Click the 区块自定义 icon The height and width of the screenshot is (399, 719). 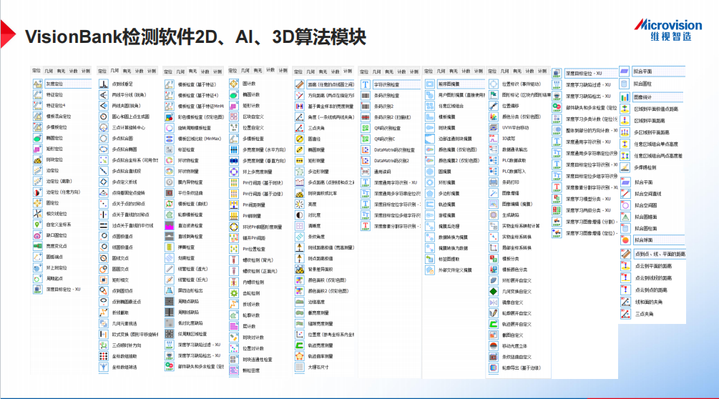pyautogui.click(x=234, y=117)
